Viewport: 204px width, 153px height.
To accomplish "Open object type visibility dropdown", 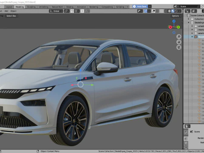I will [x=140, y=11].
